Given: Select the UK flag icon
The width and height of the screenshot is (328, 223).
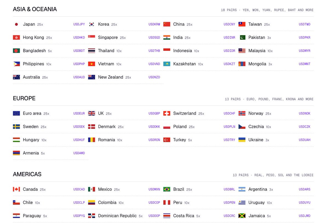Looking at the screenshot, I should click(x=91, y=113).
